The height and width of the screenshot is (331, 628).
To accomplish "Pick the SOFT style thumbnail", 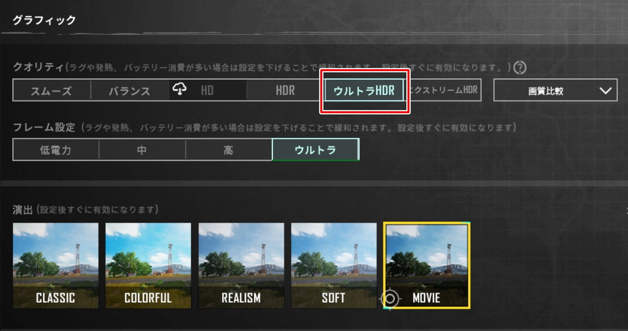I will pos(334,266).
